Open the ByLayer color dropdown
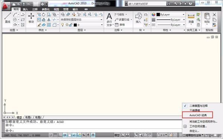 171,14
